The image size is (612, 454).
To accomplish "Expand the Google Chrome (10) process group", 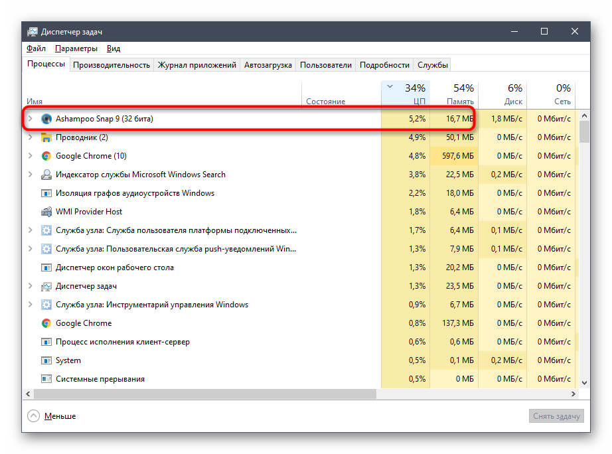I will tap(30, 156).
